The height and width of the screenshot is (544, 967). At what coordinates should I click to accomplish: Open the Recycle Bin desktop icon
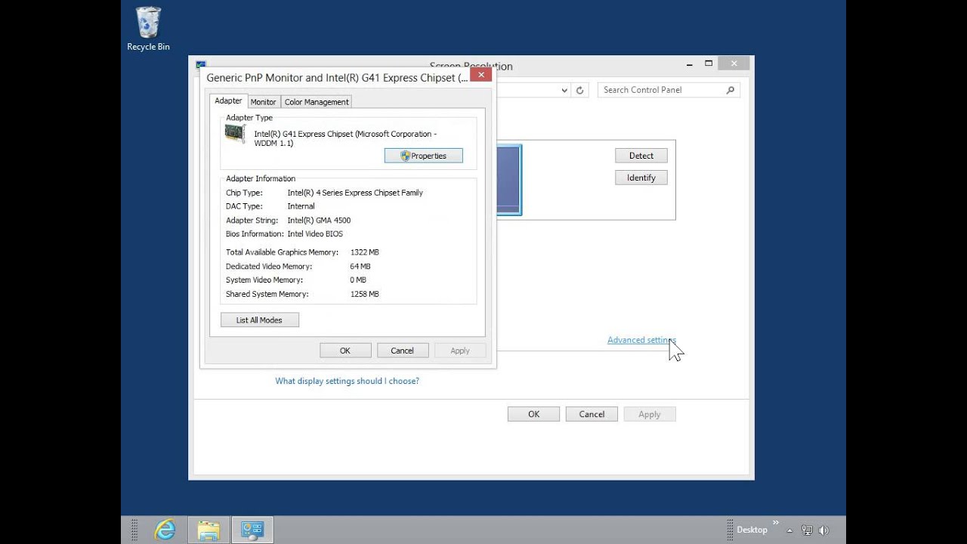[x=148, y=29]
